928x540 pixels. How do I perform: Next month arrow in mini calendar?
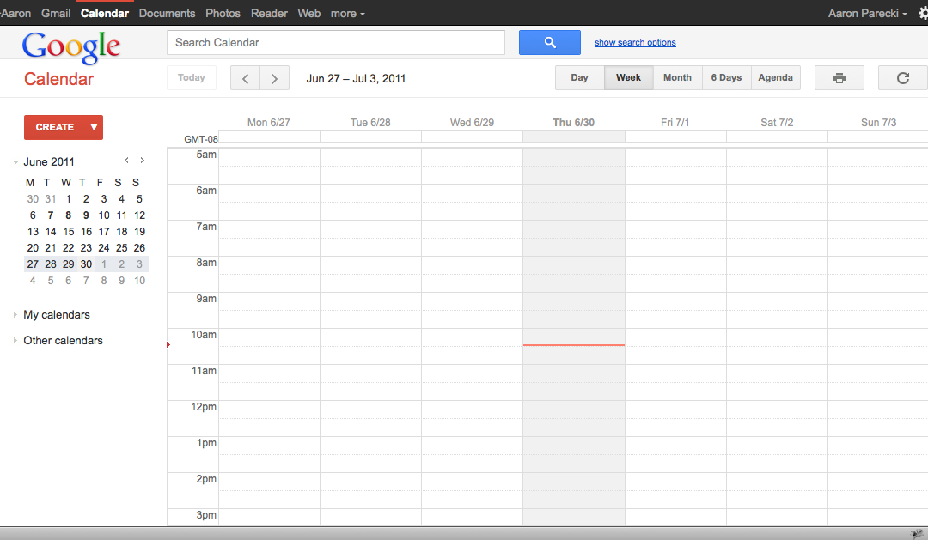(x=142, y=161)
